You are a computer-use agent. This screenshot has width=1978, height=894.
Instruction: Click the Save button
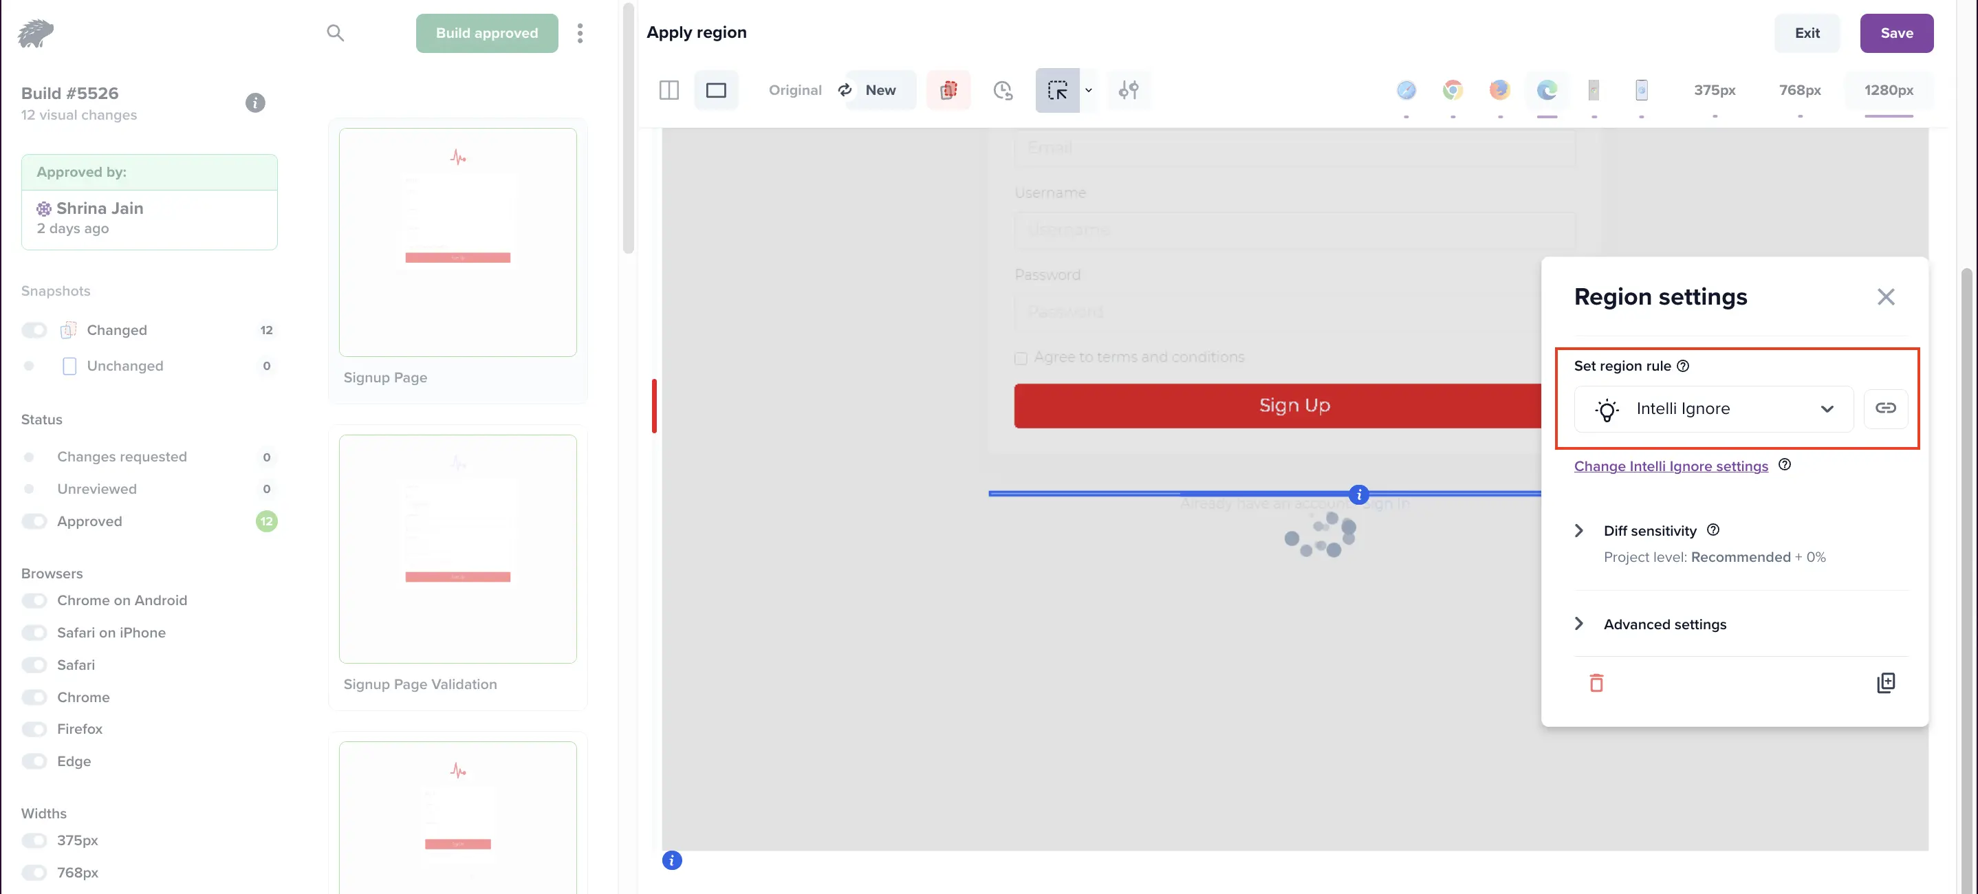[x=1896, y=33]
